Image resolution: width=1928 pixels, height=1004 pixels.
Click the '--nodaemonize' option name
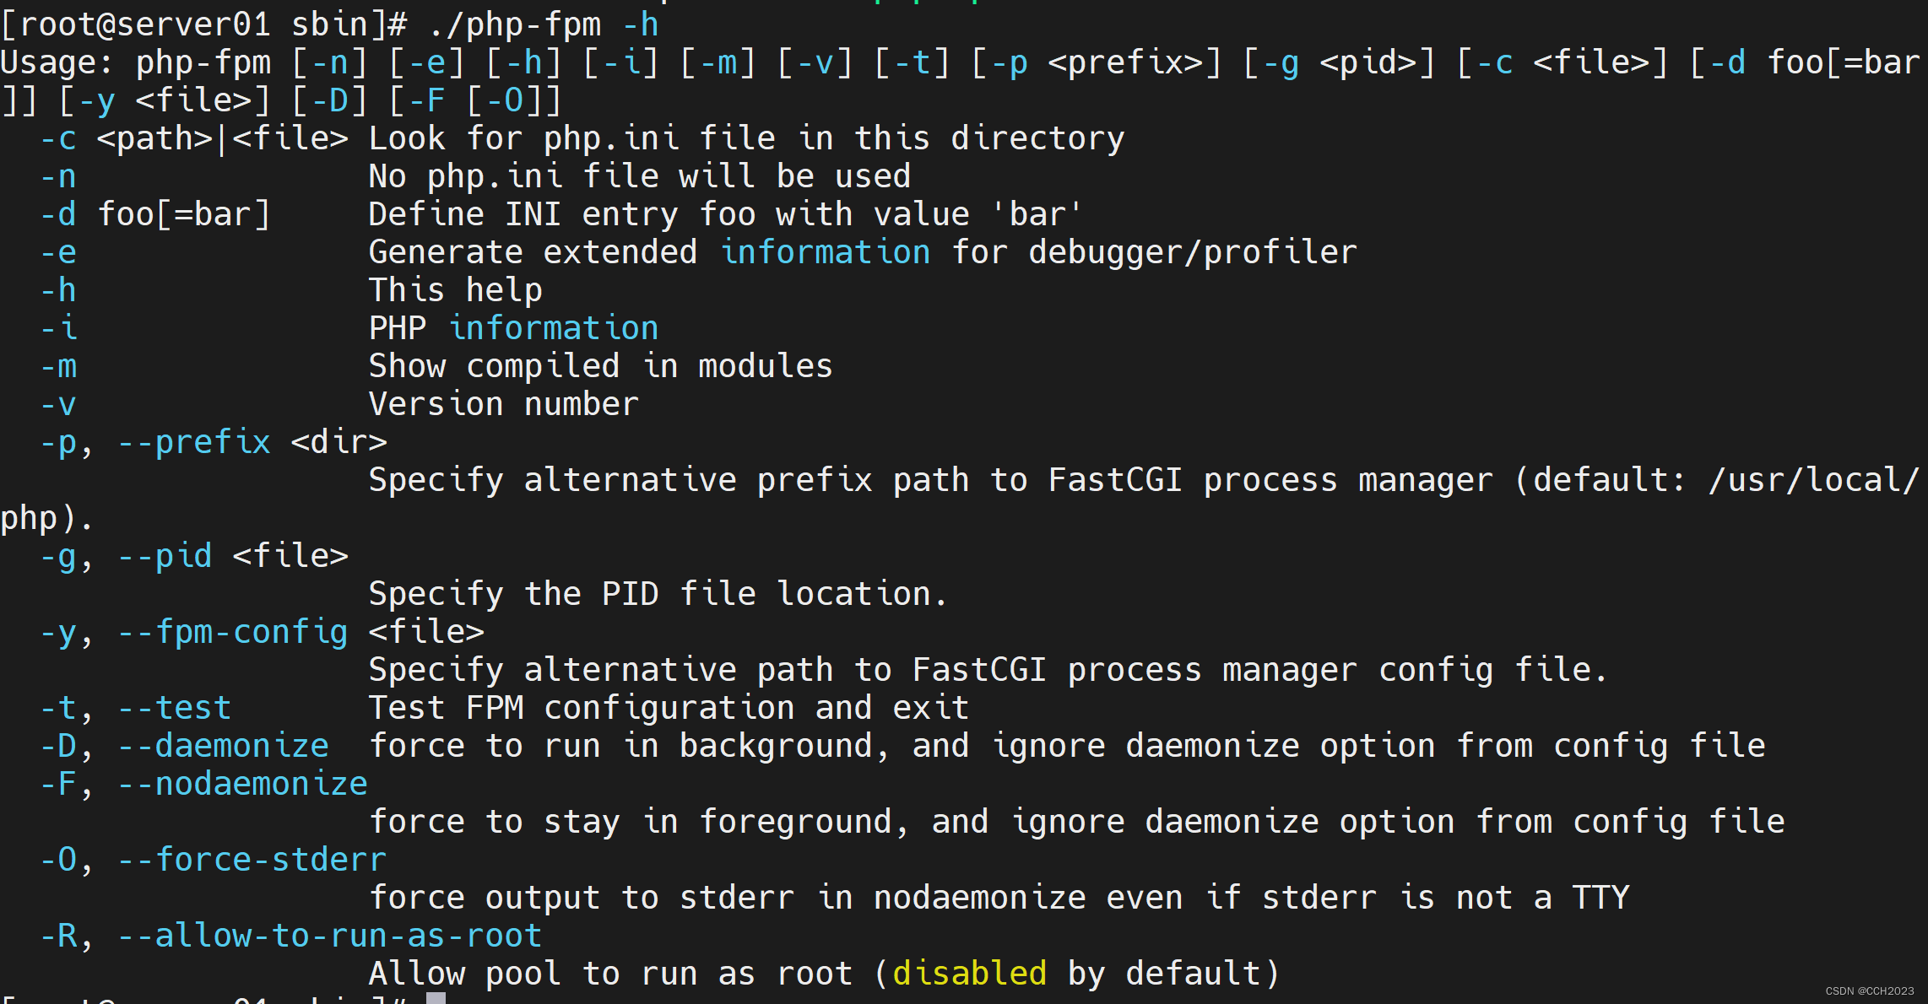coord(242,784)
